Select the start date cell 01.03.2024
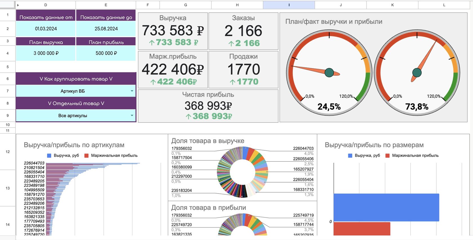 click(x=46, y=29)
